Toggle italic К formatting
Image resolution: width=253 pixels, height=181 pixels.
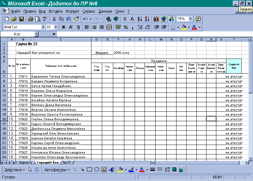tap(71, 27)
